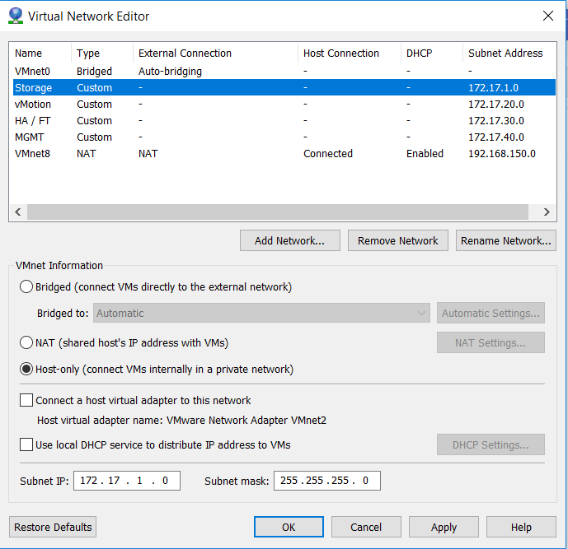Viewport: 568px width, 549px height.
Task: Click subnet address 172.17.40.0
Action: 496,137
